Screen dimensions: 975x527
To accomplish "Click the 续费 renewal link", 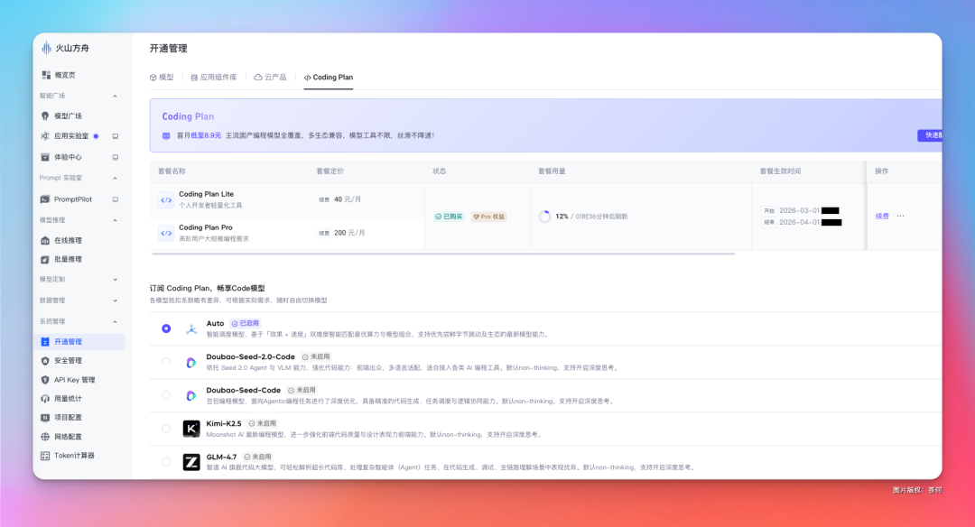I will pyautogui.click(x=881, y=216).
